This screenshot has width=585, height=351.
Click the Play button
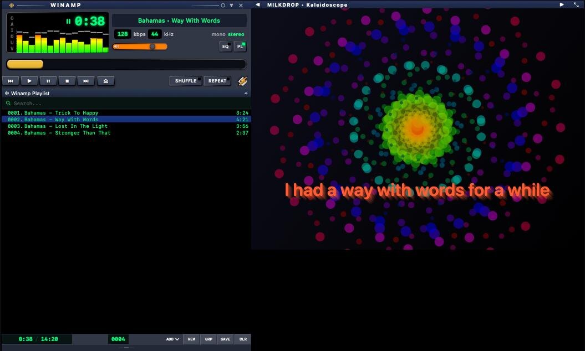click(x=29, y=81)
